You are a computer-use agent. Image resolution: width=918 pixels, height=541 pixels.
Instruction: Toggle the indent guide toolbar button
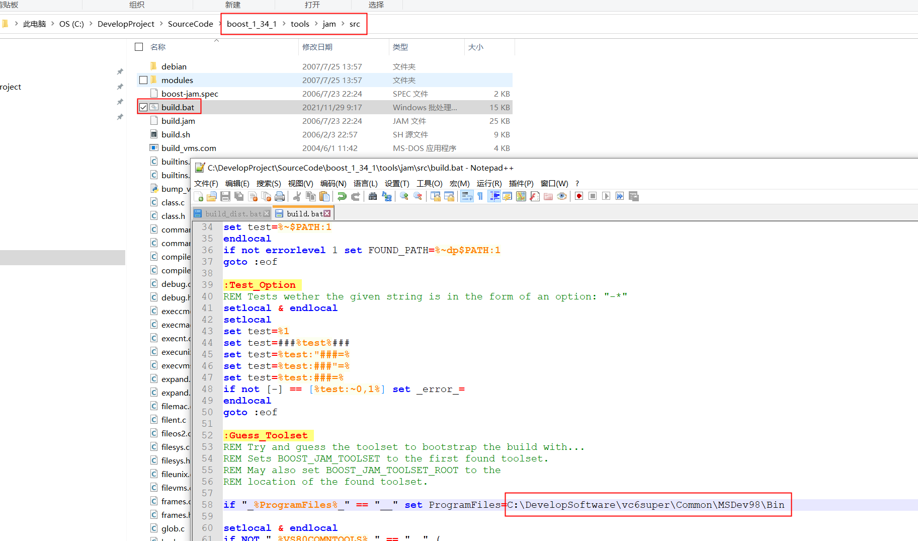coord(494,196)
